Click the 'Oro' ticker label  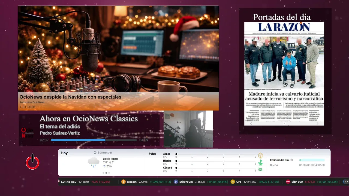[239, 182]
